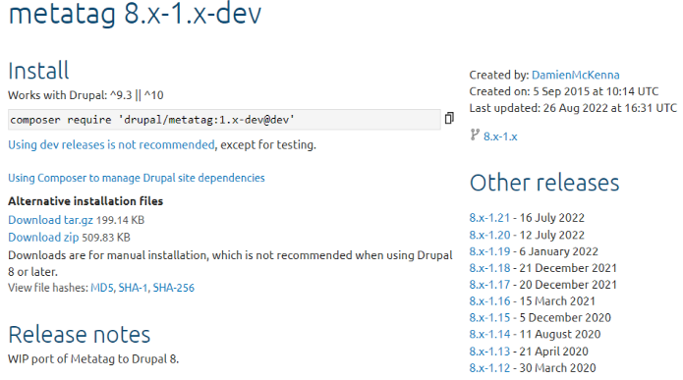The height and width of the screenshot is (380, 683).
Task: Click 'Downloads are for manual installation' notice
Action: click(230, 263)
